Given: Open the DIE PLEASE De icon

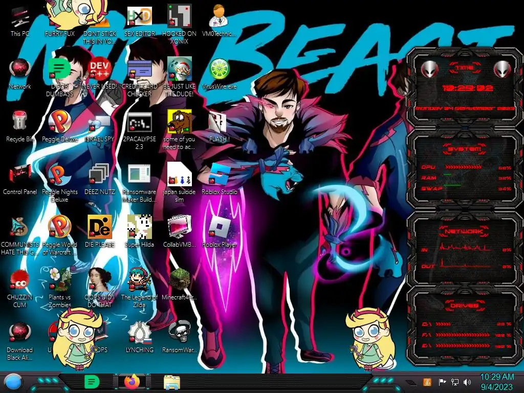Looking at the screenshot, I should pyautogui.click(x=100, y=232).
